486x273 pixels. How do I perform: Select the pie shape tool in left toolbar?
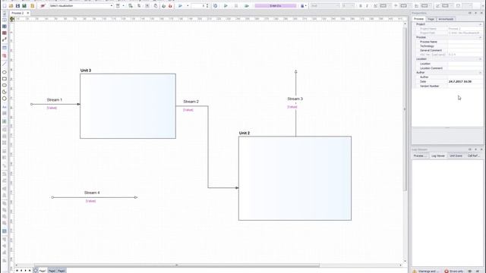point(5,92)
